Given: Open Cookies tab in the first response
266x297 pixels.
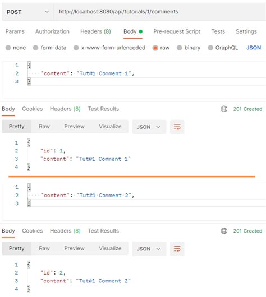Looking at the screenshot, I should [x=33, y=109].
